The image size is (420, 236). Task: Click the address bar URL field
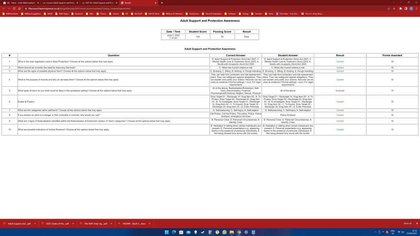coord(164,8)
